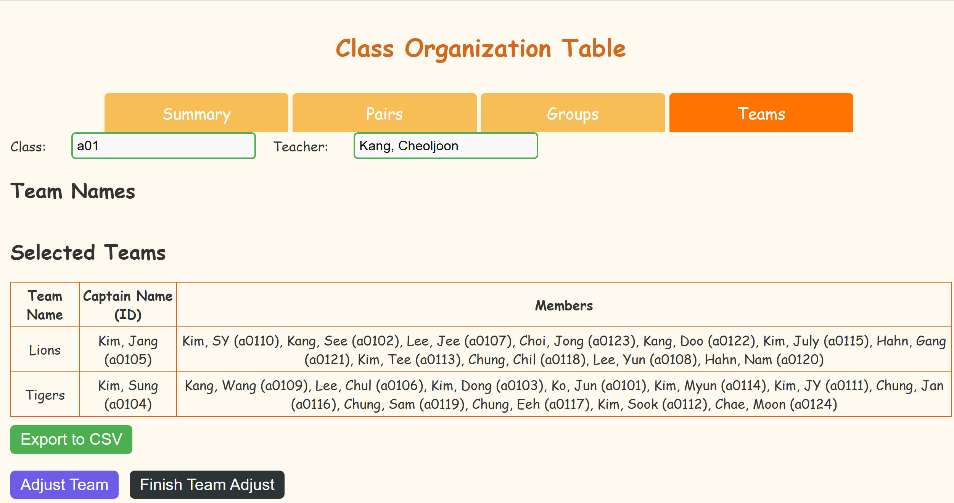Click Tigers captain Kim, Sung cell

coord(128,395)
